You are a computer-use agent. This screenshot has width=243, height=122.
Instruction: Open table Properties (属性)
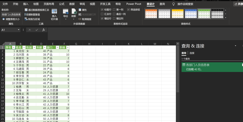pyautogui.click(x=83, y=10)
